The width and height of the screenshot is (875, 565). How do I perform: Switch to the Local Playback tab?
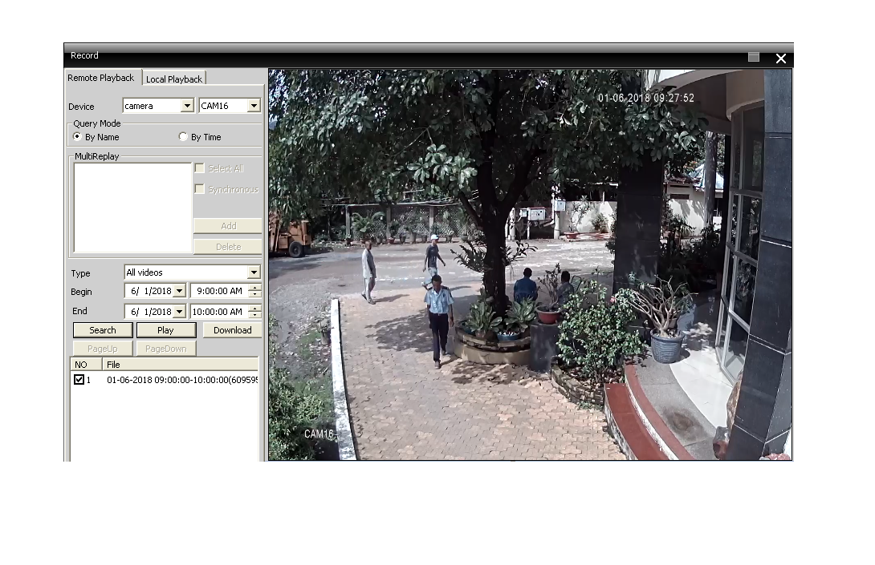point(174,79)
